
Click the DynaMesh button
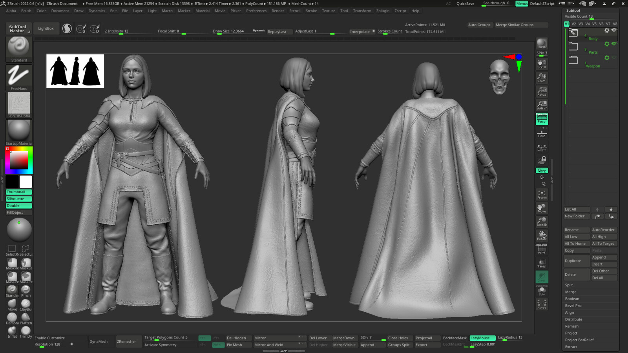tap(99, 342)
